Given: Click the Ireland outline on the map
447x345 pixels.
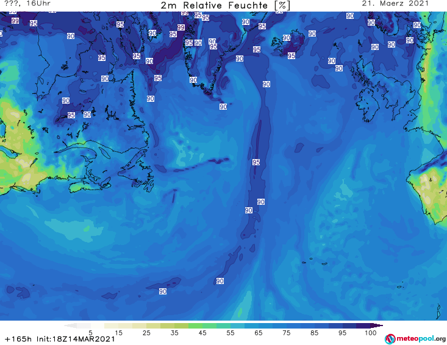Looking at the screenshot, I should tap(368, 105).
